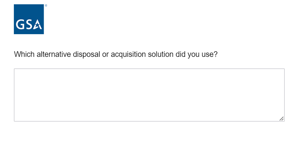Click the star inside the GSA logo
Screen dimensions: 296x143
38,25
